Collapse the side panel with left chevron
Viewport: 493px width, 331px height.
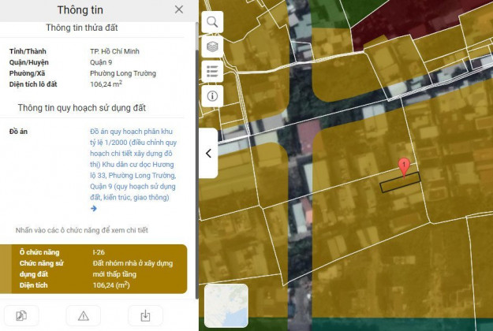pyautogui.click(x=208, y=153)
